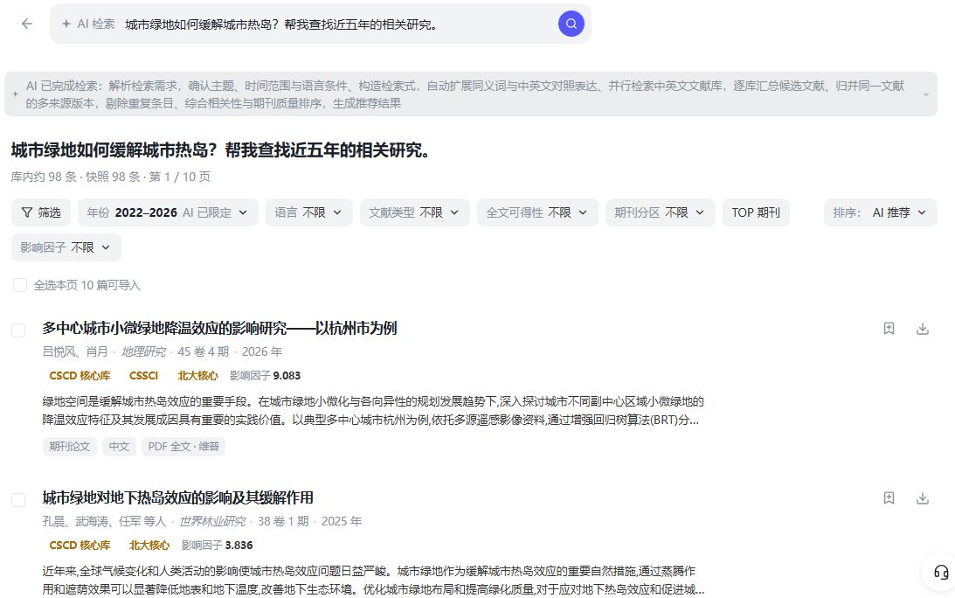Open the 影响因子 不限 dropdown
The height and width of the screenshot is (598, 955).
(x=66, y=247)
